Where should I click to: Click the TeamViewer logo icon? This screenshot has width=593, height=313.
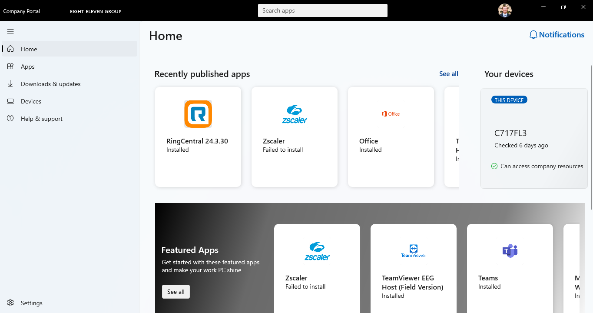[414, 251]
